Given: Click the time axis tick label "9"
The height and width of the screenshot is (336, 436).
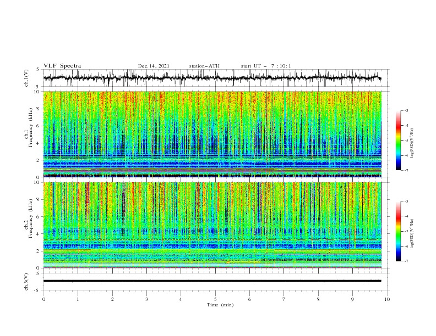Looking at the screenshot, I should pyautogui.click(x=352, y=299).
